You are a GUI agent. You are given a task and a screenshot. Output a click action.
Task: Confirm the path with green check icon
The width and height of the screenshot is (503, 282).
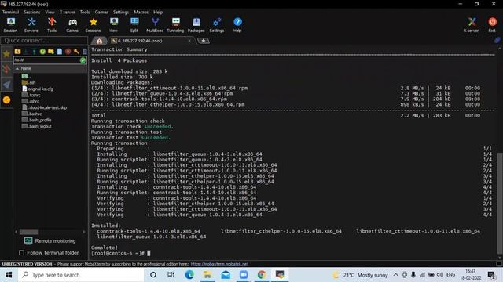[x=83, y=60]
